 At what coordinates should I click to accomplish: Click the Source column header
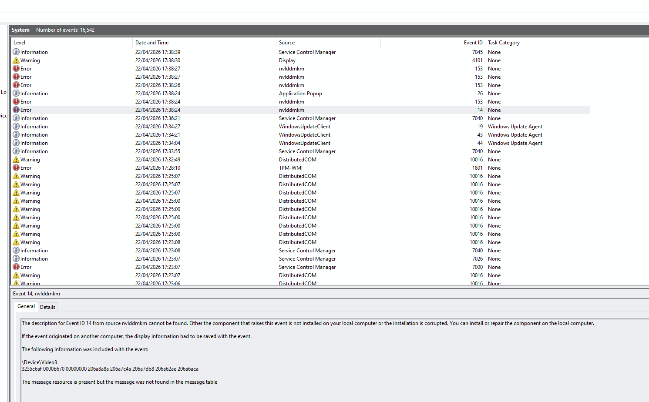[x=328, y=43]
